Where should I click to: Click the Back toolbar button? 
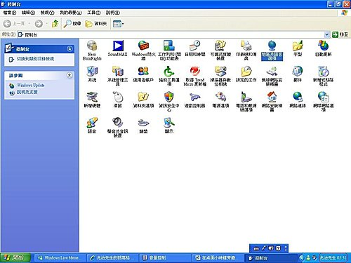click(x=14, y=24)
